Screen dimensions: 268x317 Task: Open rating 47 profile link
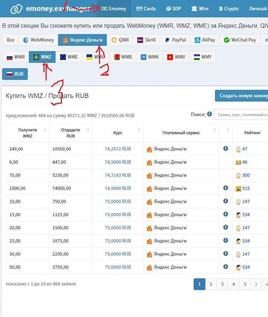[x=245, y=149]
